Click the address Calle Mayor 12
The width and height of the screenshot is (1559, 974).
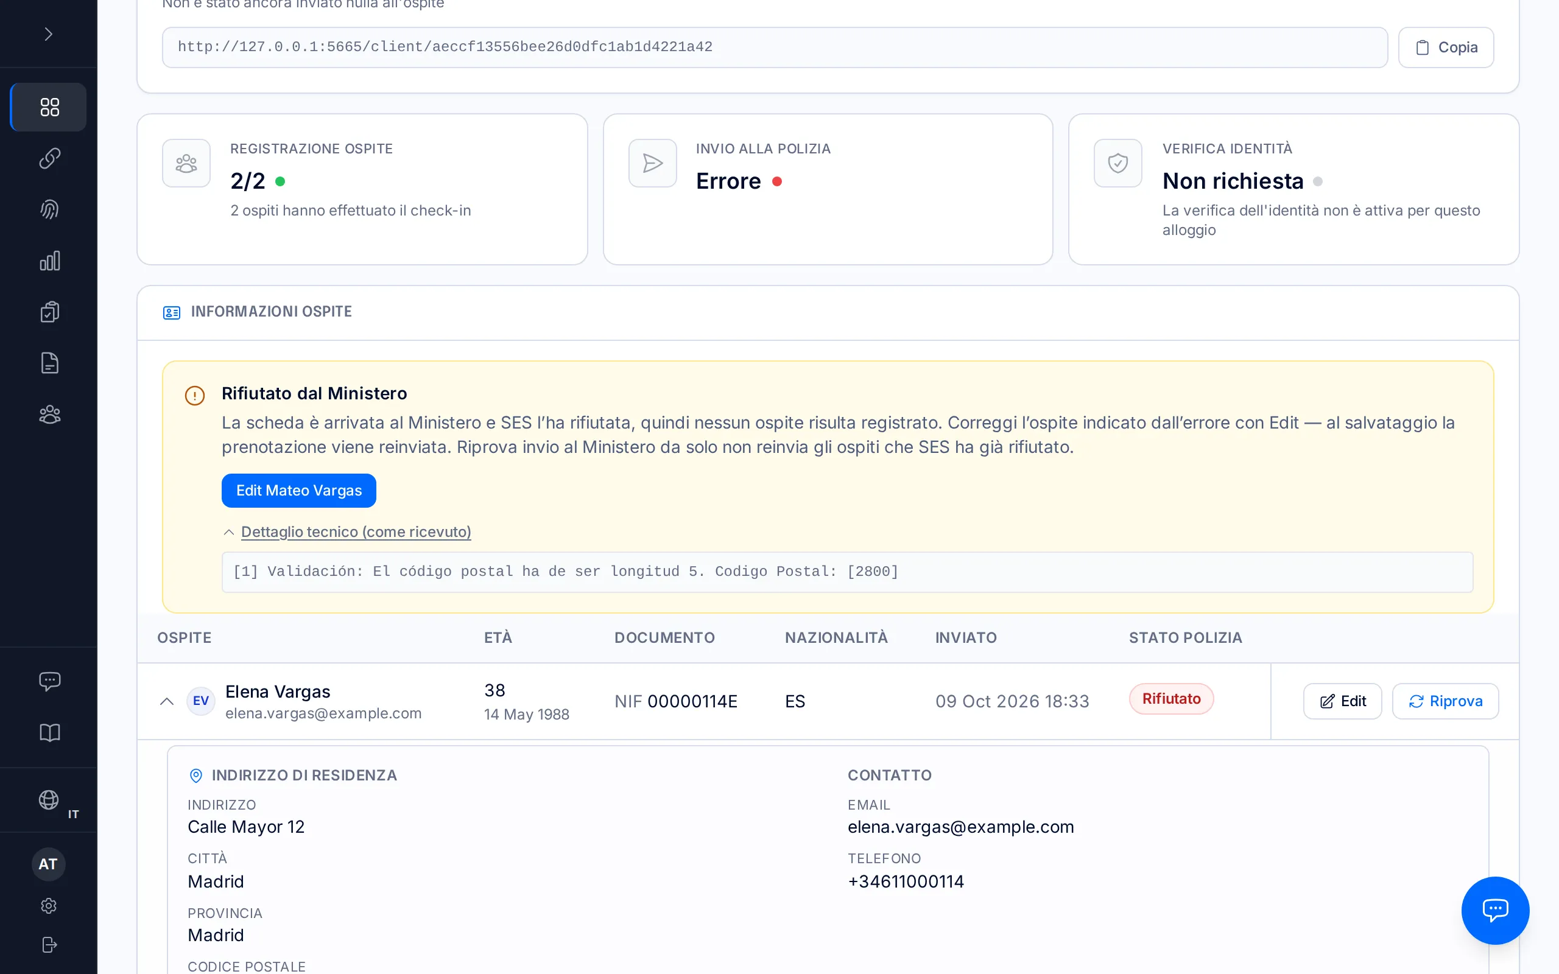tap(246, 827)
